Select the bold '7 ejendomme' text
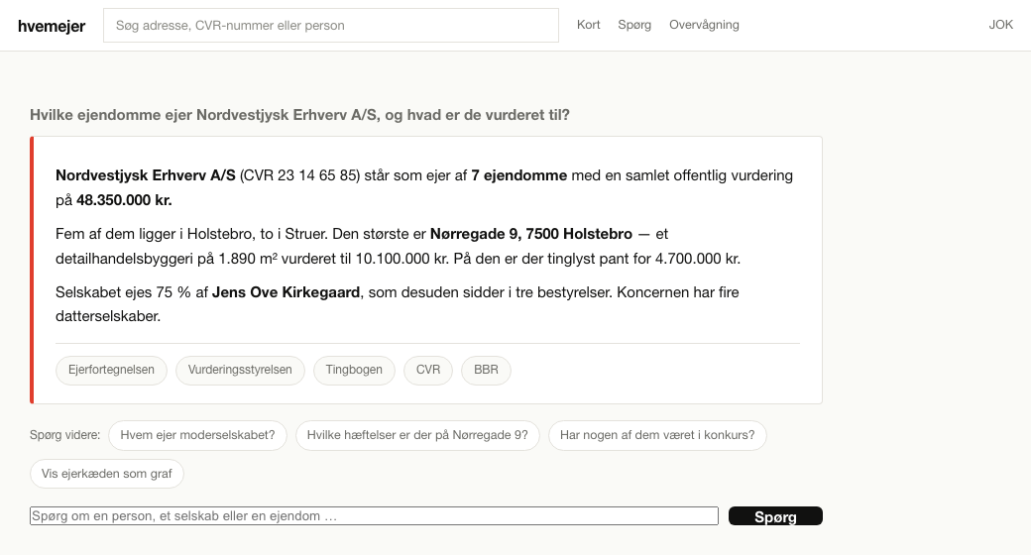 (518, 175)
